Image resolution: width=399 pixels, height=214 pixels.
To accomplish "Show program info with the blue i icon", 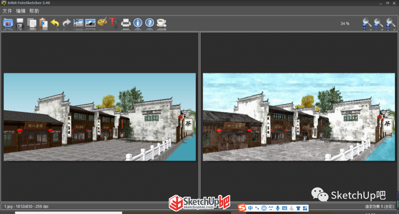I will pyautogui.click(x=138, y=23).
